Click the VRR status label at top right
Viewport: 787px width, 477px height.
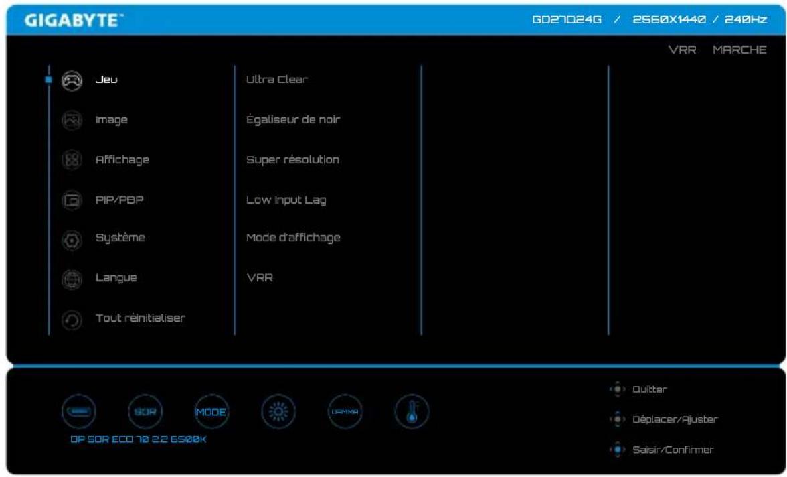pyautogui.click(x=682, y=50)
